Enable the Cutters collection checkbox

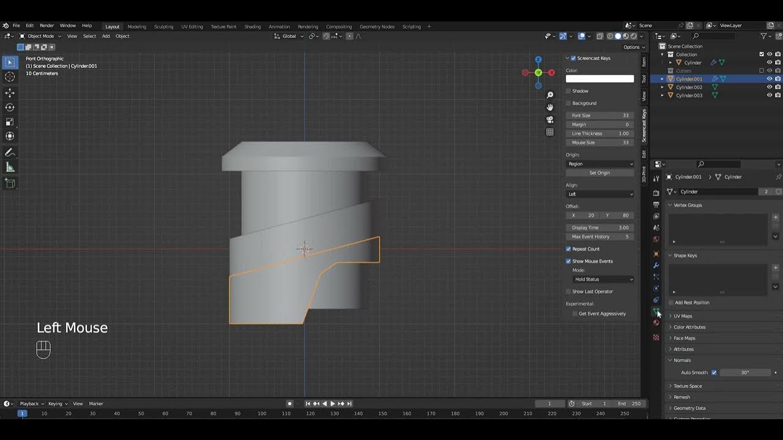tap(762, 71)
